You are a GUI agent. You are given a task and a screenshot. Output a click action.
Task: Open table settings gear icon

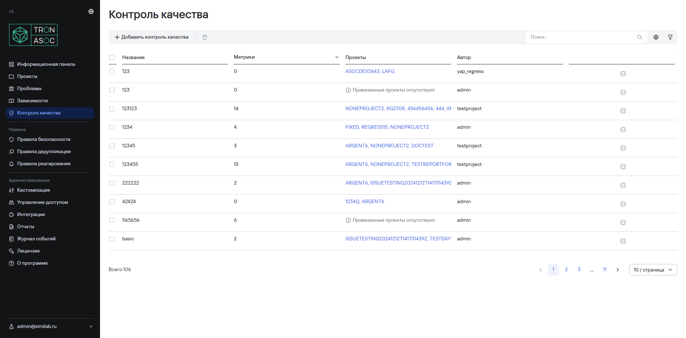point(656,37)
